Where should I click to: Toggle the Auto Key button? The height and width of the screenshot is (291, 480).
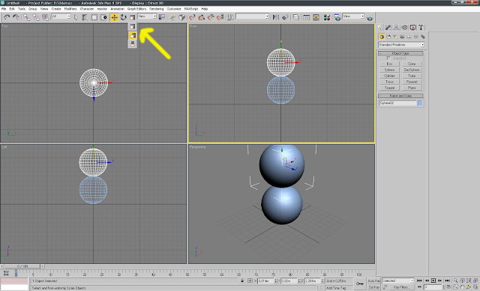(x=373, y=280)
